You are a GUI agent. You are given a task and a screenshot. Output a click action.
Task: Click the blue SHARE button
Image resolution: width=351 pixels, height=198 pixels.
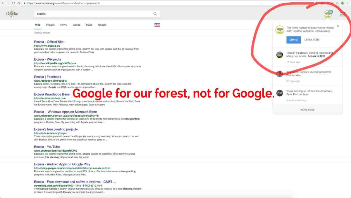(294, 40)
